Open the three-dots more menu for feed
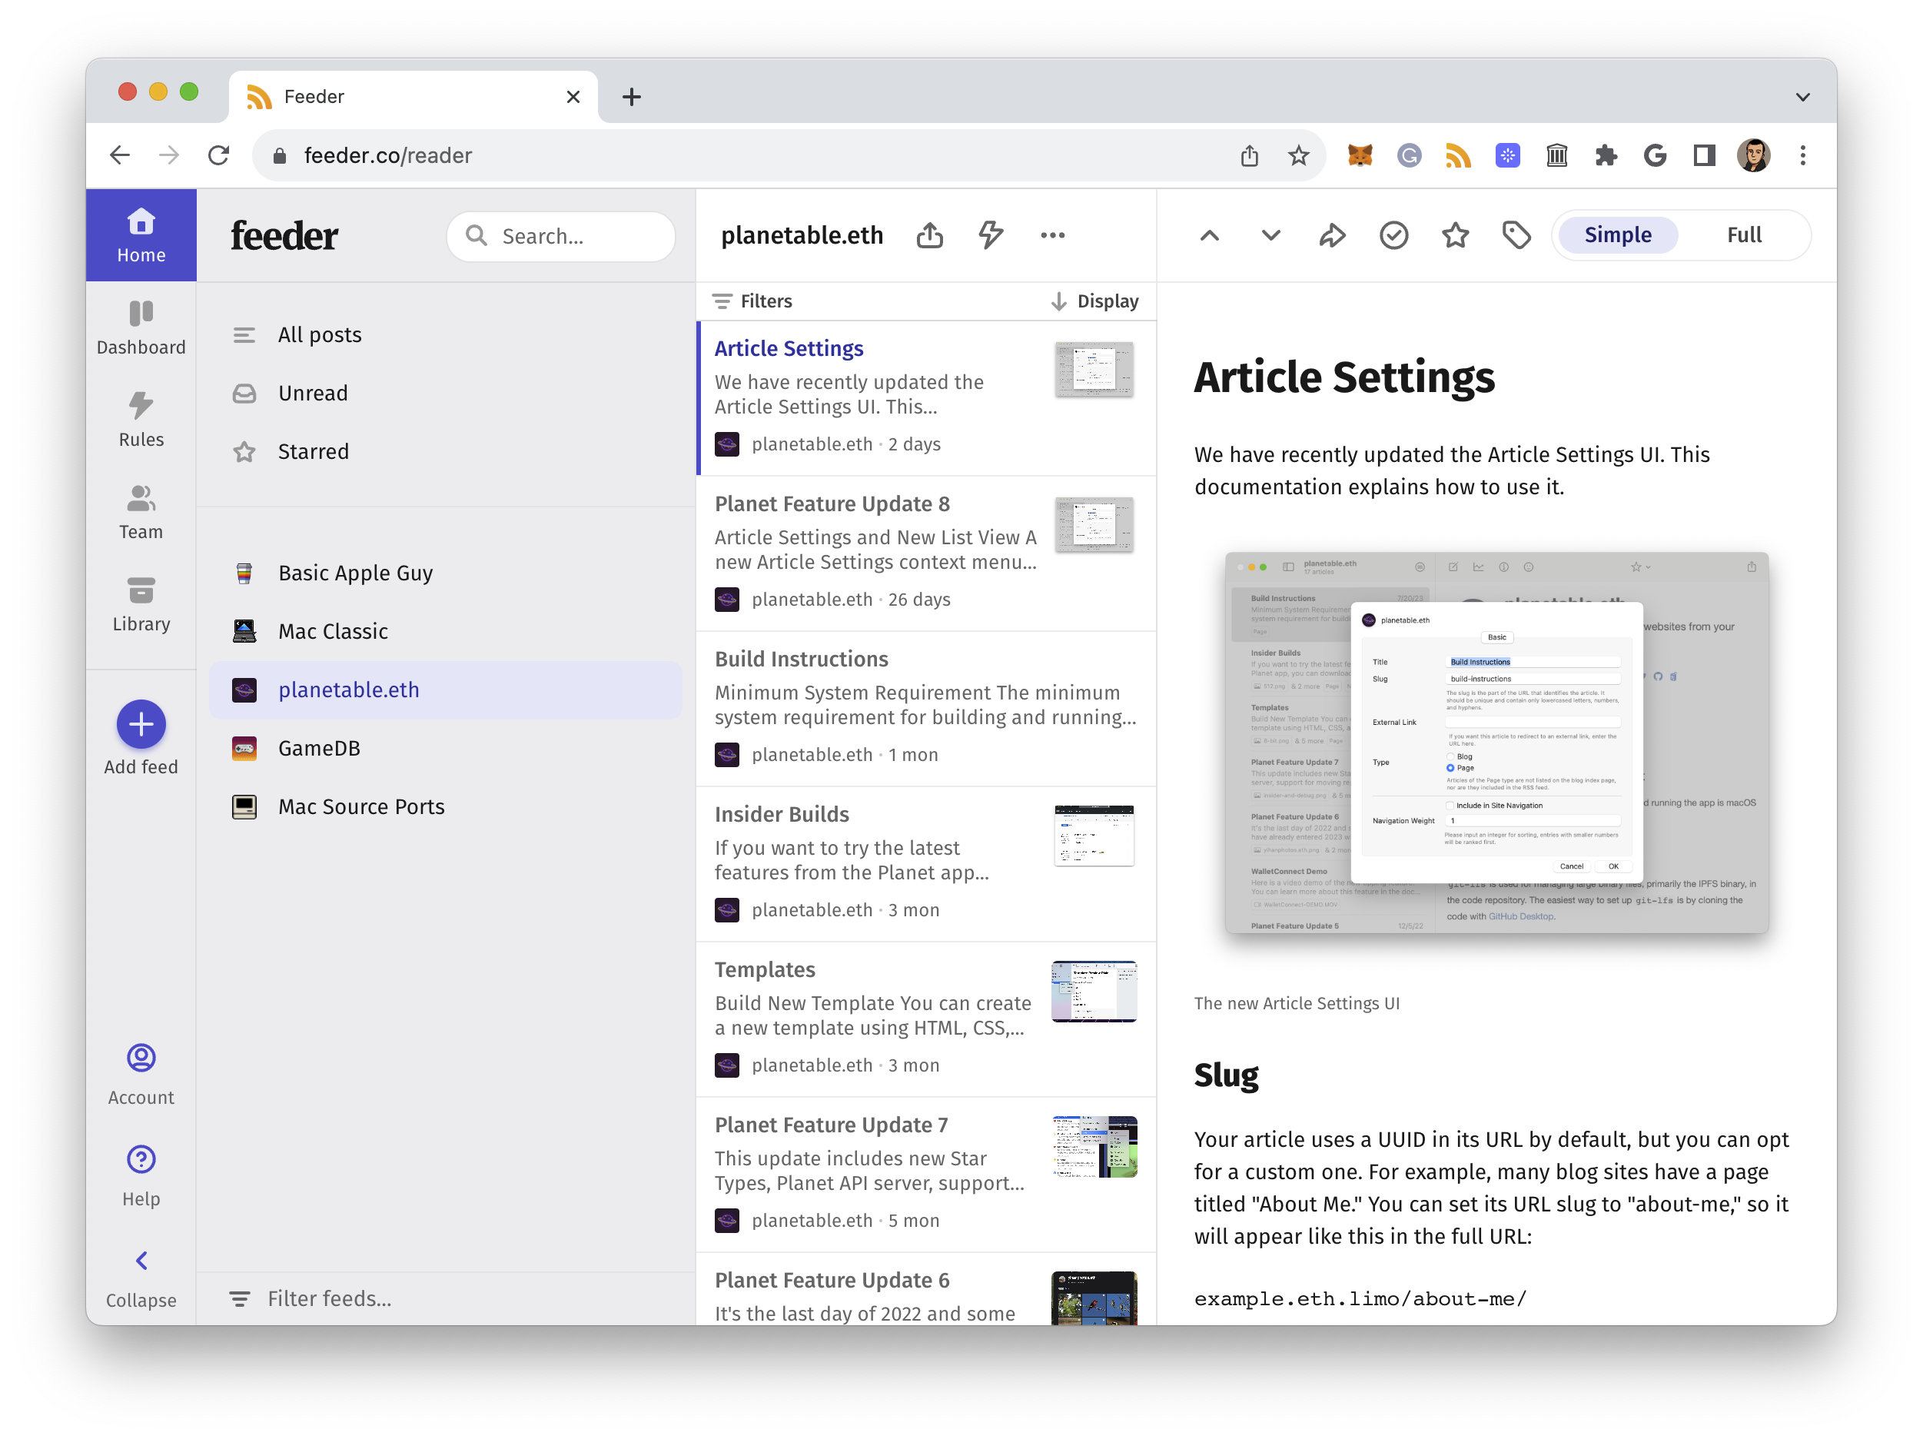Image resolution: width=1923 pixels, height=1439 pixels. [x=1052, y=234]
